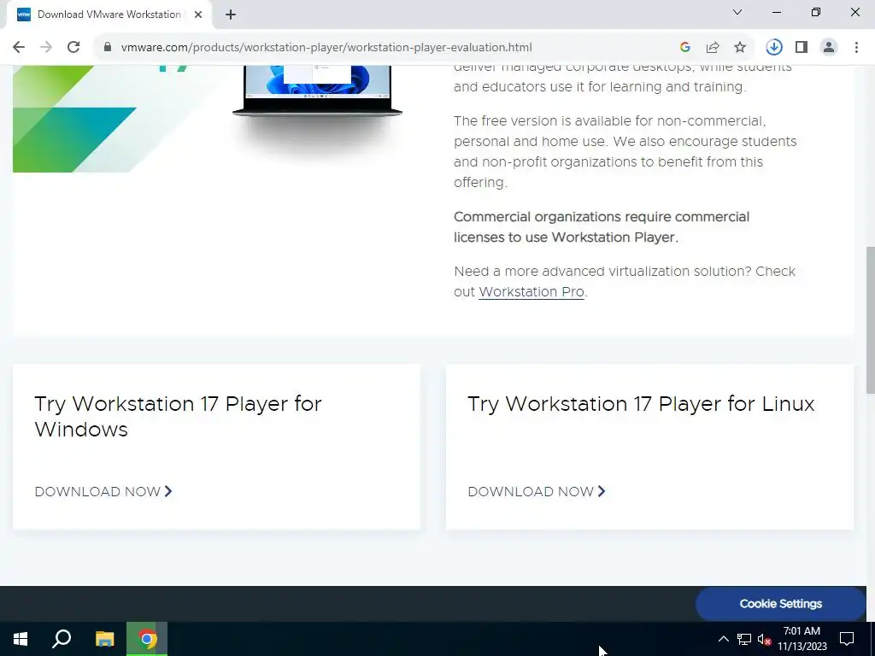Minimize the Chrome window
875x656 pixels.
(x=776, y=12)
